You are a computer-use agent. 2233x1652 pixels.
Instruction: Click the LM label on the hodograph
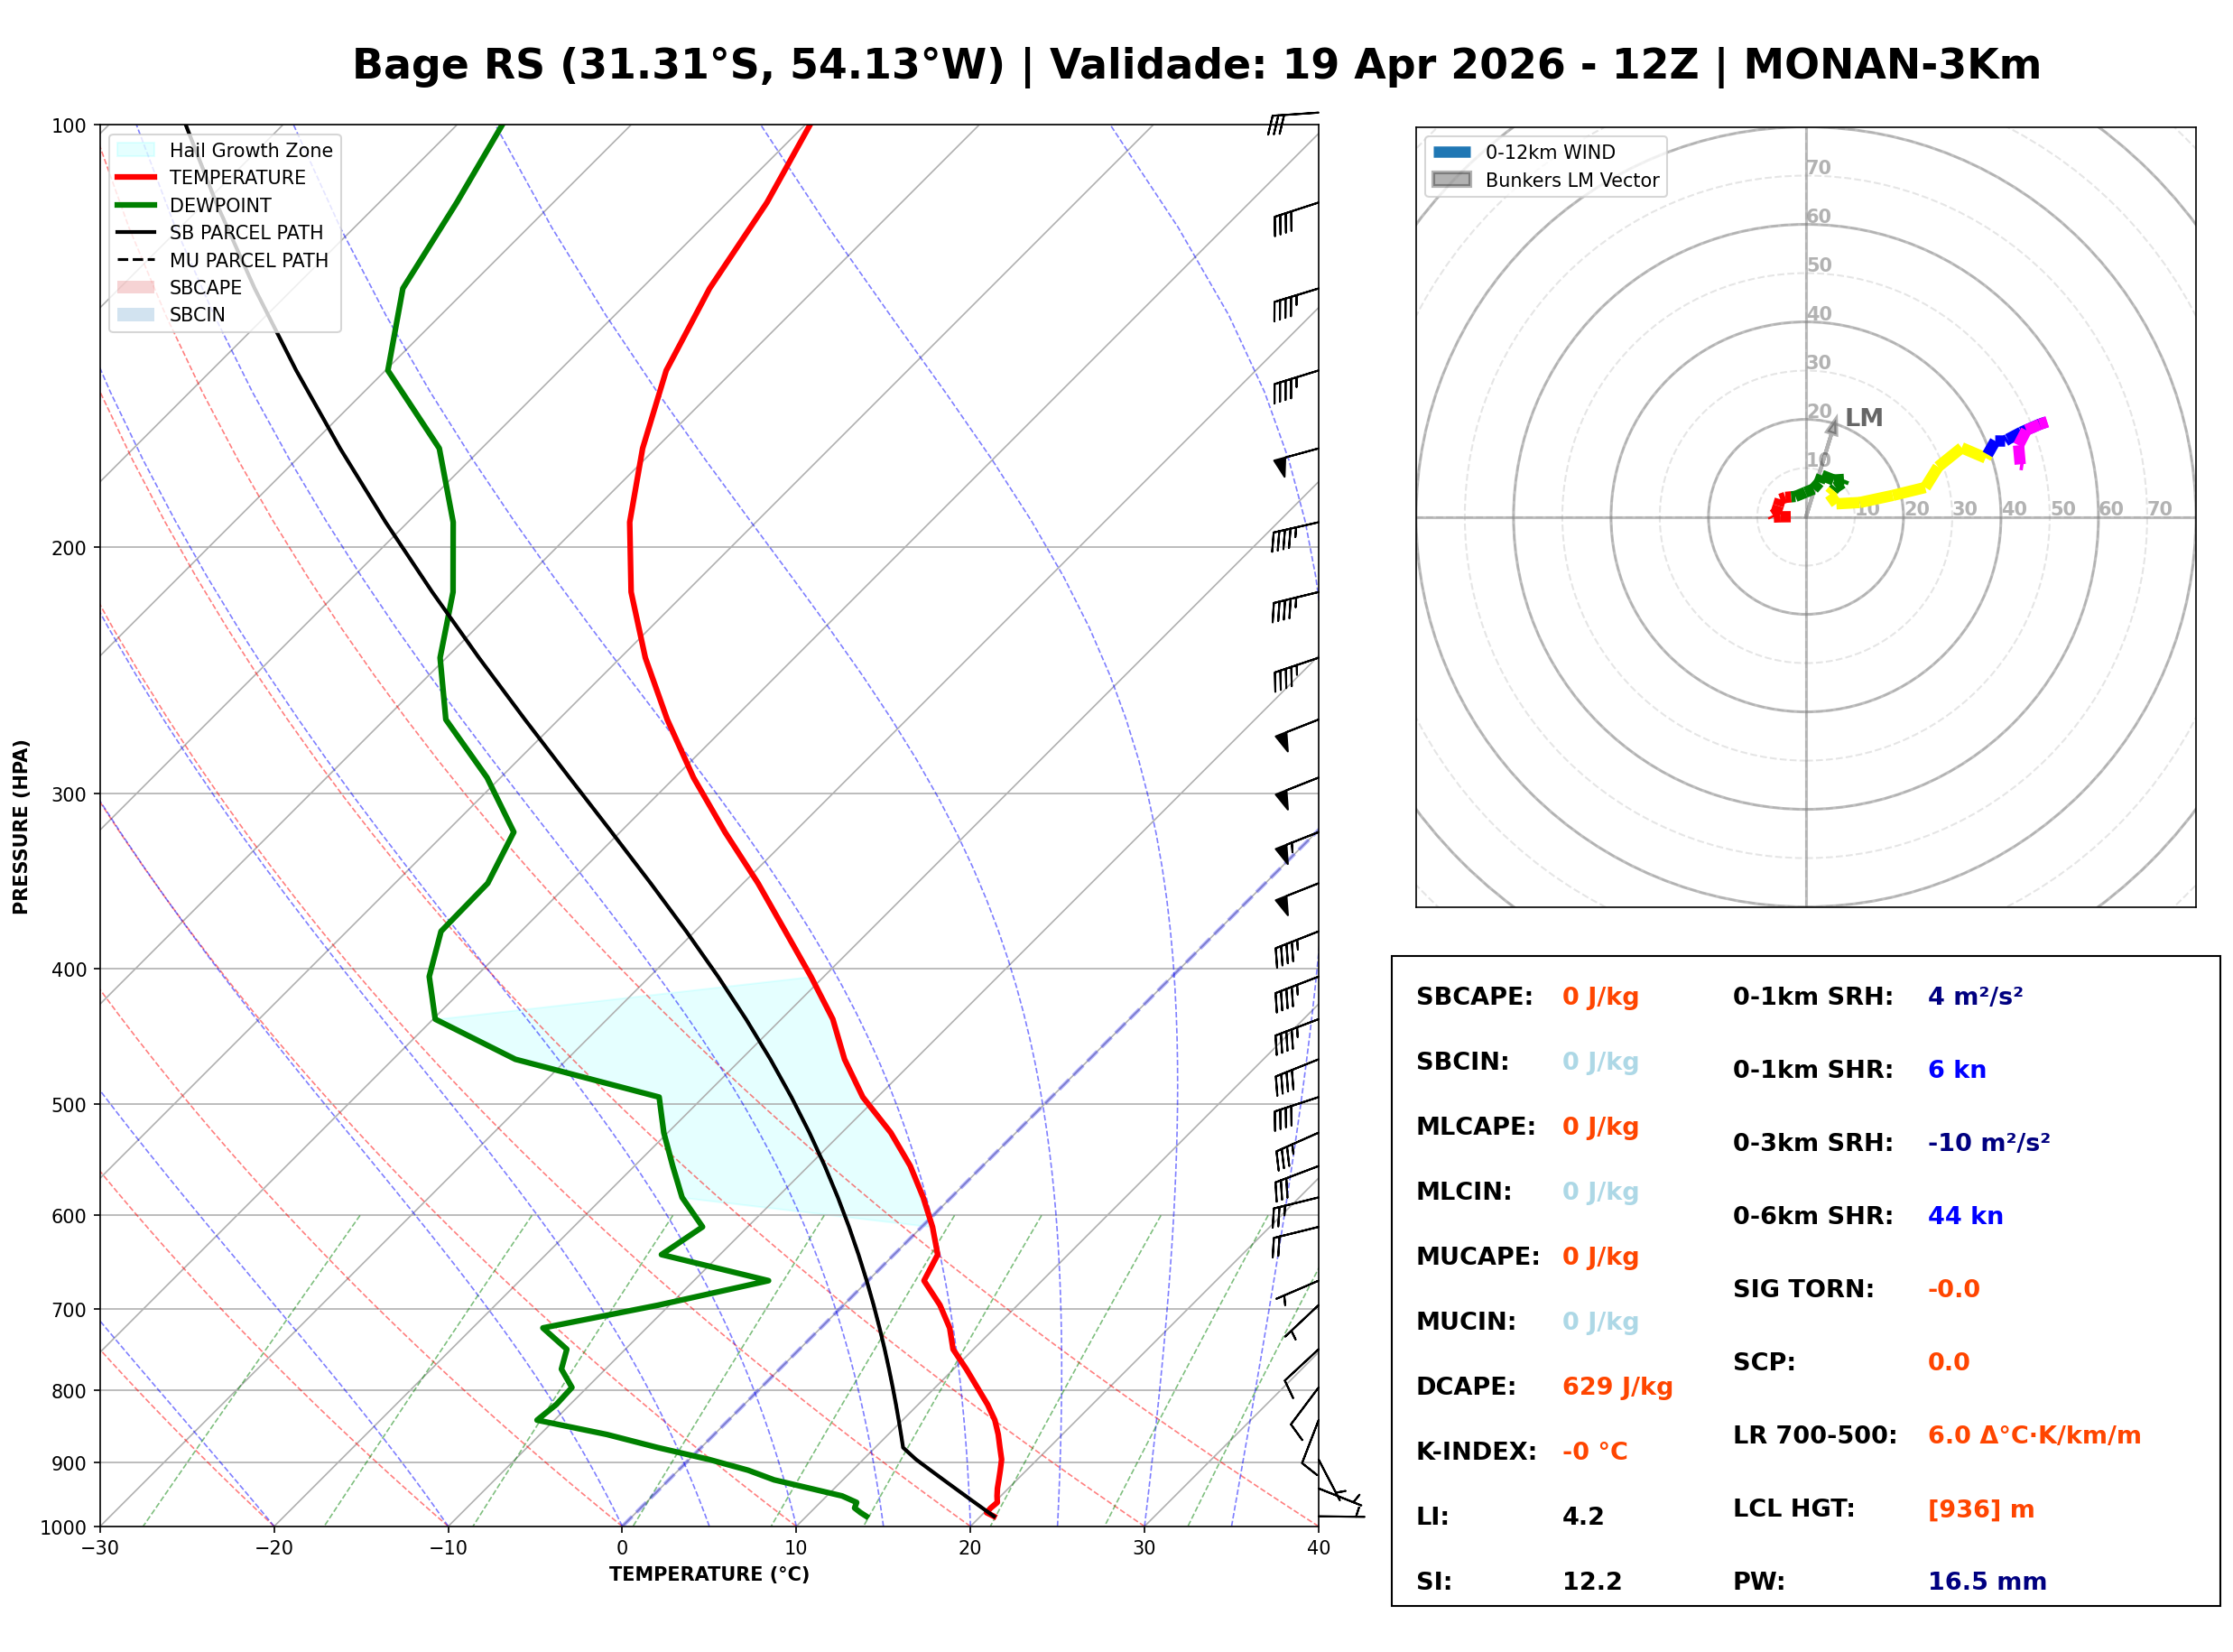point(1864,418)
